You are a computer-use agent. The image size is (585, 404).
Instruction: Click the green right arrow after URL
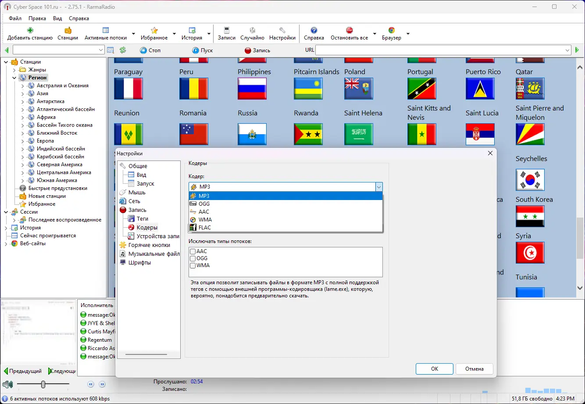(578, 50)
